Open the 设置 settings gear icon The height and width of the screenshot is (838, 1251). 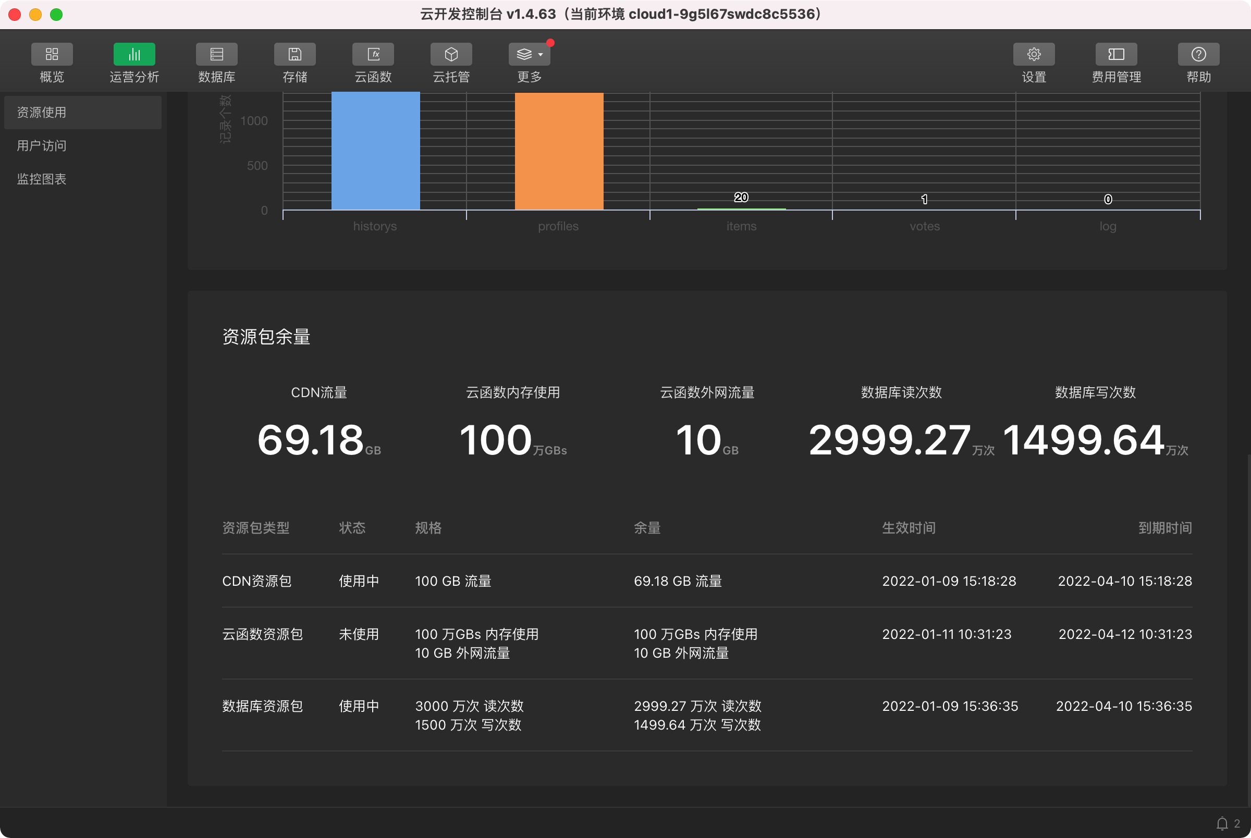click(x=1034, y=55)
